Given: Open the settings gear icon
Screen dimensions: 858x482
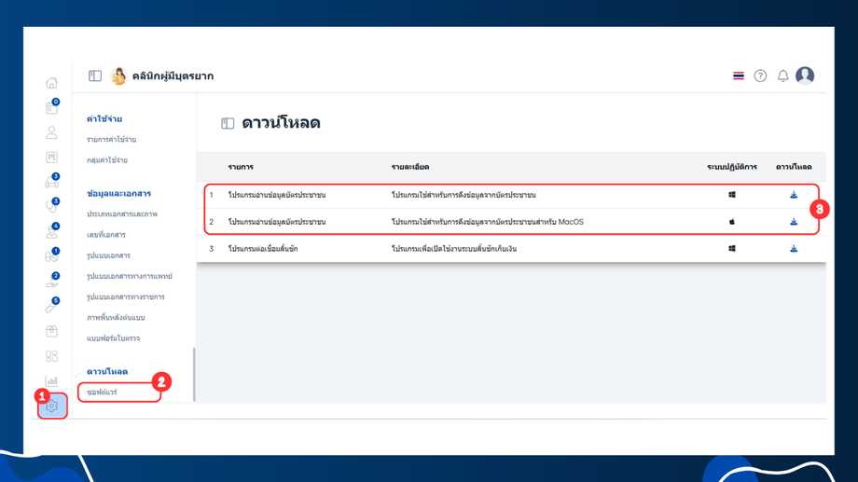Looking at the screenshot, I should tap(52, 406).
